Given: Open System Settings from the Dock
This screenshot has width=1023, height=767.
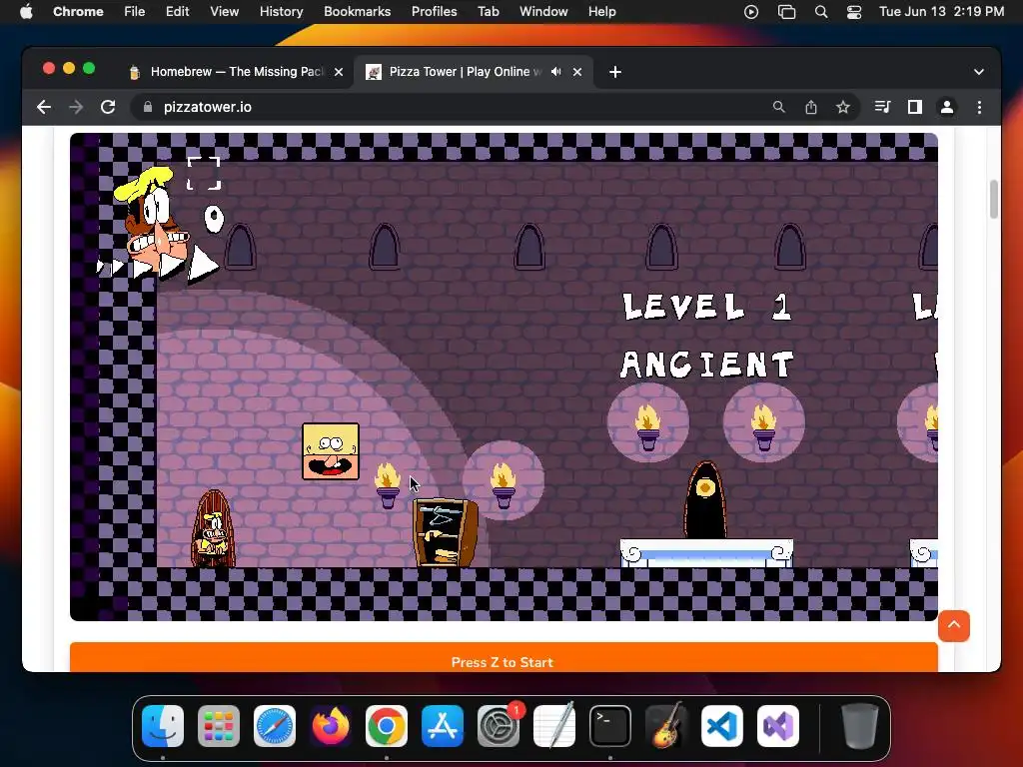Looking at the screenshot, I should pyautogui.click(x=499, y=726).
